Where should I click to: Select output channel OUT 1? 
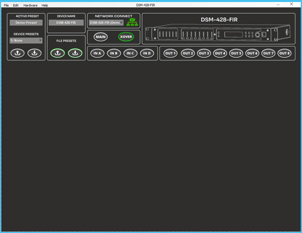pyautogui.click(x=171, y=53)
